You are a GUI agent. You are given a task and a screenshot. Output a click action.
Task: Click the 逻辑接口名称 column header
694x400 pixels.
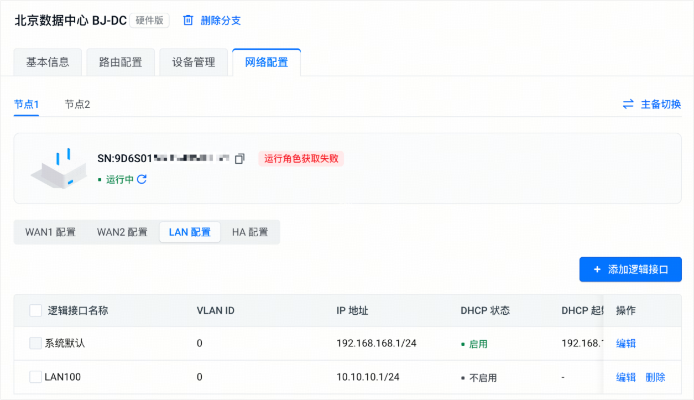[x=78, y=310]
